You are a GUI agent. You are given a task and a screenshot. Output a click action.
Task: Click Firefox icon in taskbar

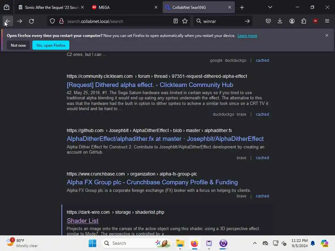point(194,243)
